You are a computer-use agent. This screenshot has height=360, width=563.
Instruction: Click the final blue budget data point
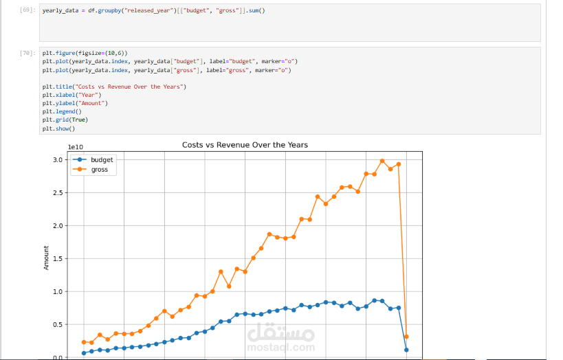(406, 350)
